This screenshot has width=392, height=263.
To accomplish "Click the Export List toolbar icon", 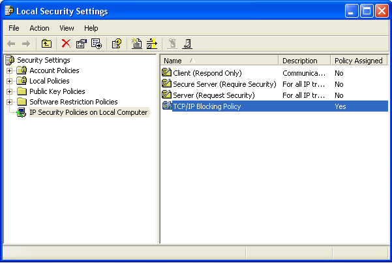I will pyautogui.click(x=97, y=44).
